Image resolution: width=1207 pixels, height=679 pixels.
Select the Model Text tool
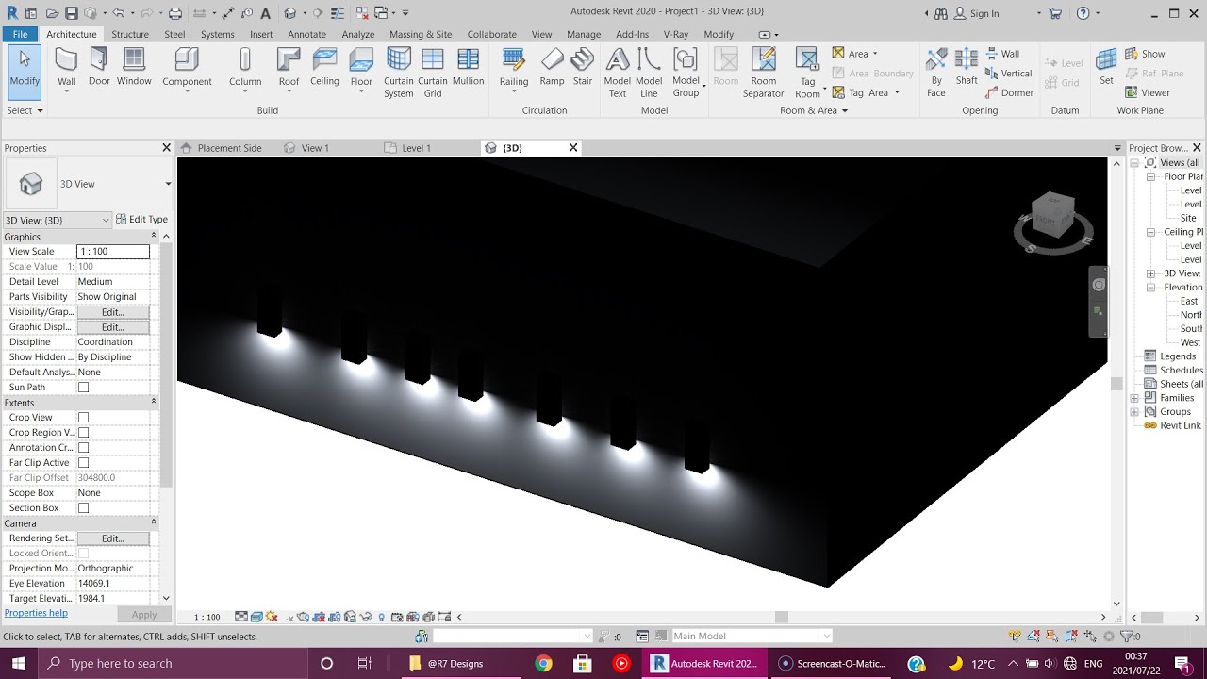[618, 73]
